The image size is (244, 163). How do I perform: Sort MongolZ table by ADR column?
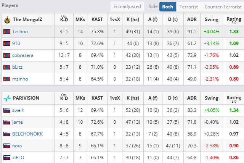tap(192, 19)
